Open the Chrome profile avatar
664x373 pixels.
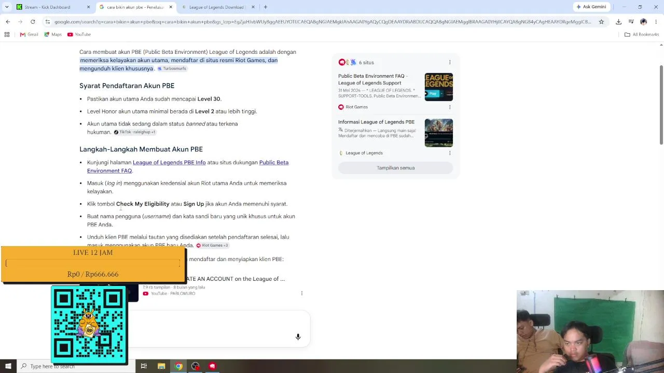(643, 22)
